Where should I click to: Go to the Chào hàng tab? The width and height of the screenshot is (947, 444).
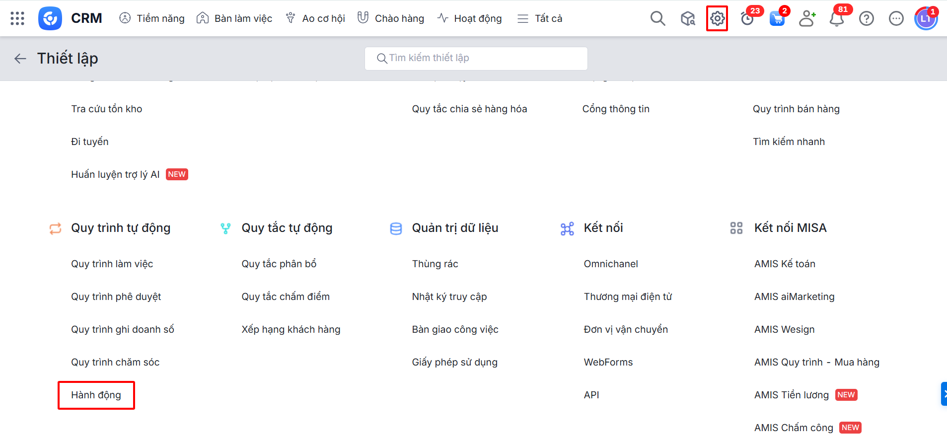[391, 18]
